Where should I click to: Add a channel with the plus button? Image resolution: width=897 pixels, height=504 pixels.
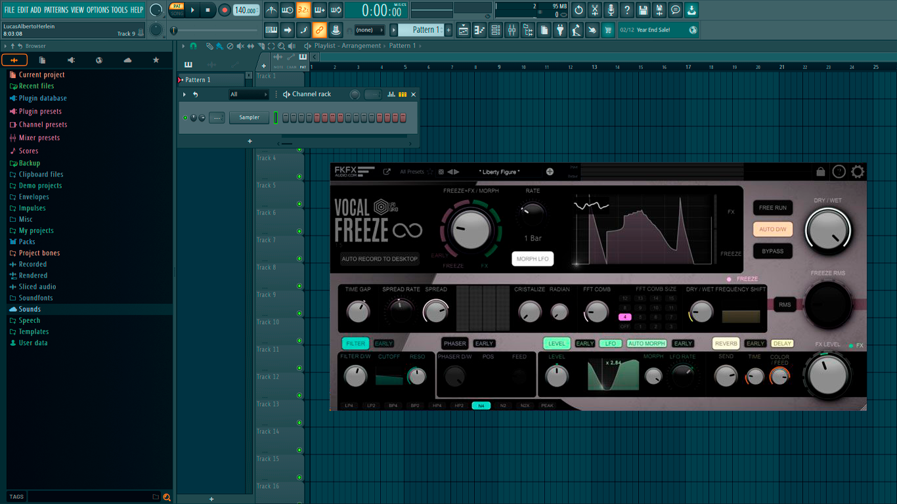pyautogui.click(x=250, y=141)
